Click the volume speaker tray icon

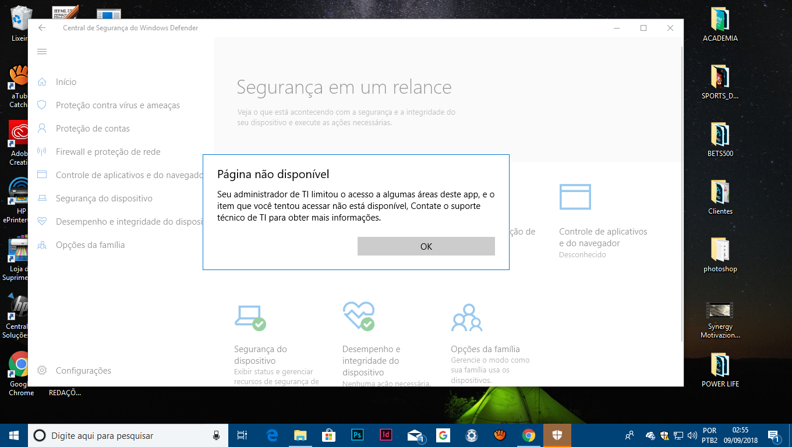pos(692,435)
